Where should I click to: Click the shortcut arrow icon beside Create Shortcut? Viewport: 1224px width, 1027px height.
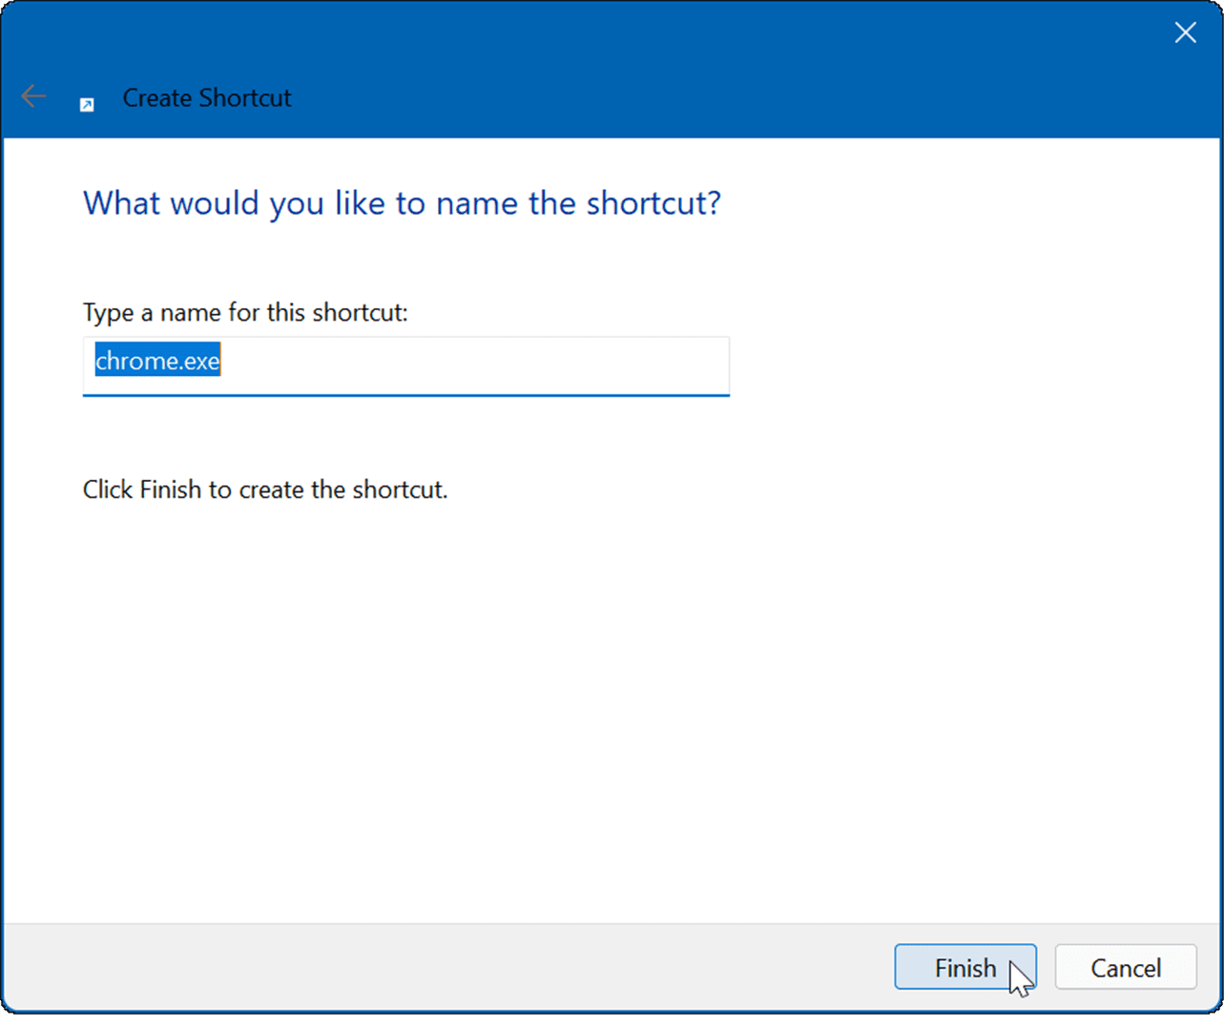coord(86,102)
